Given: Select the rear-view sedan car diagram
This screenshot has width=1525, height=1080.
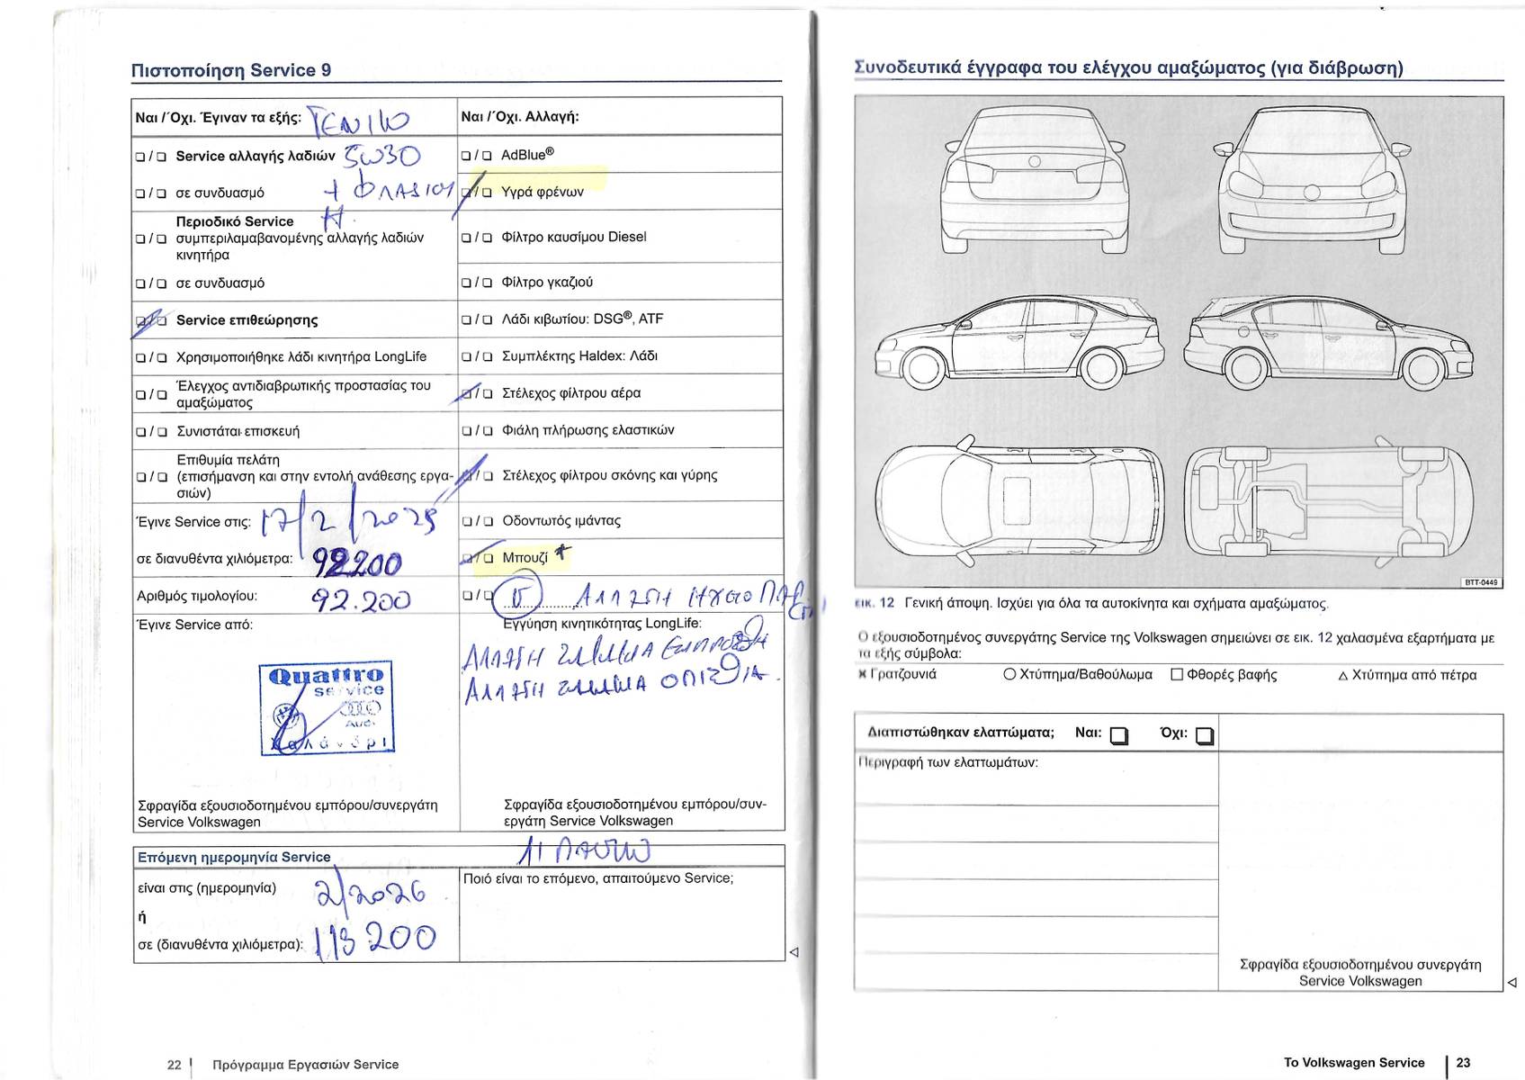Looking at the screenshot, I should (x=1035, y=181).
